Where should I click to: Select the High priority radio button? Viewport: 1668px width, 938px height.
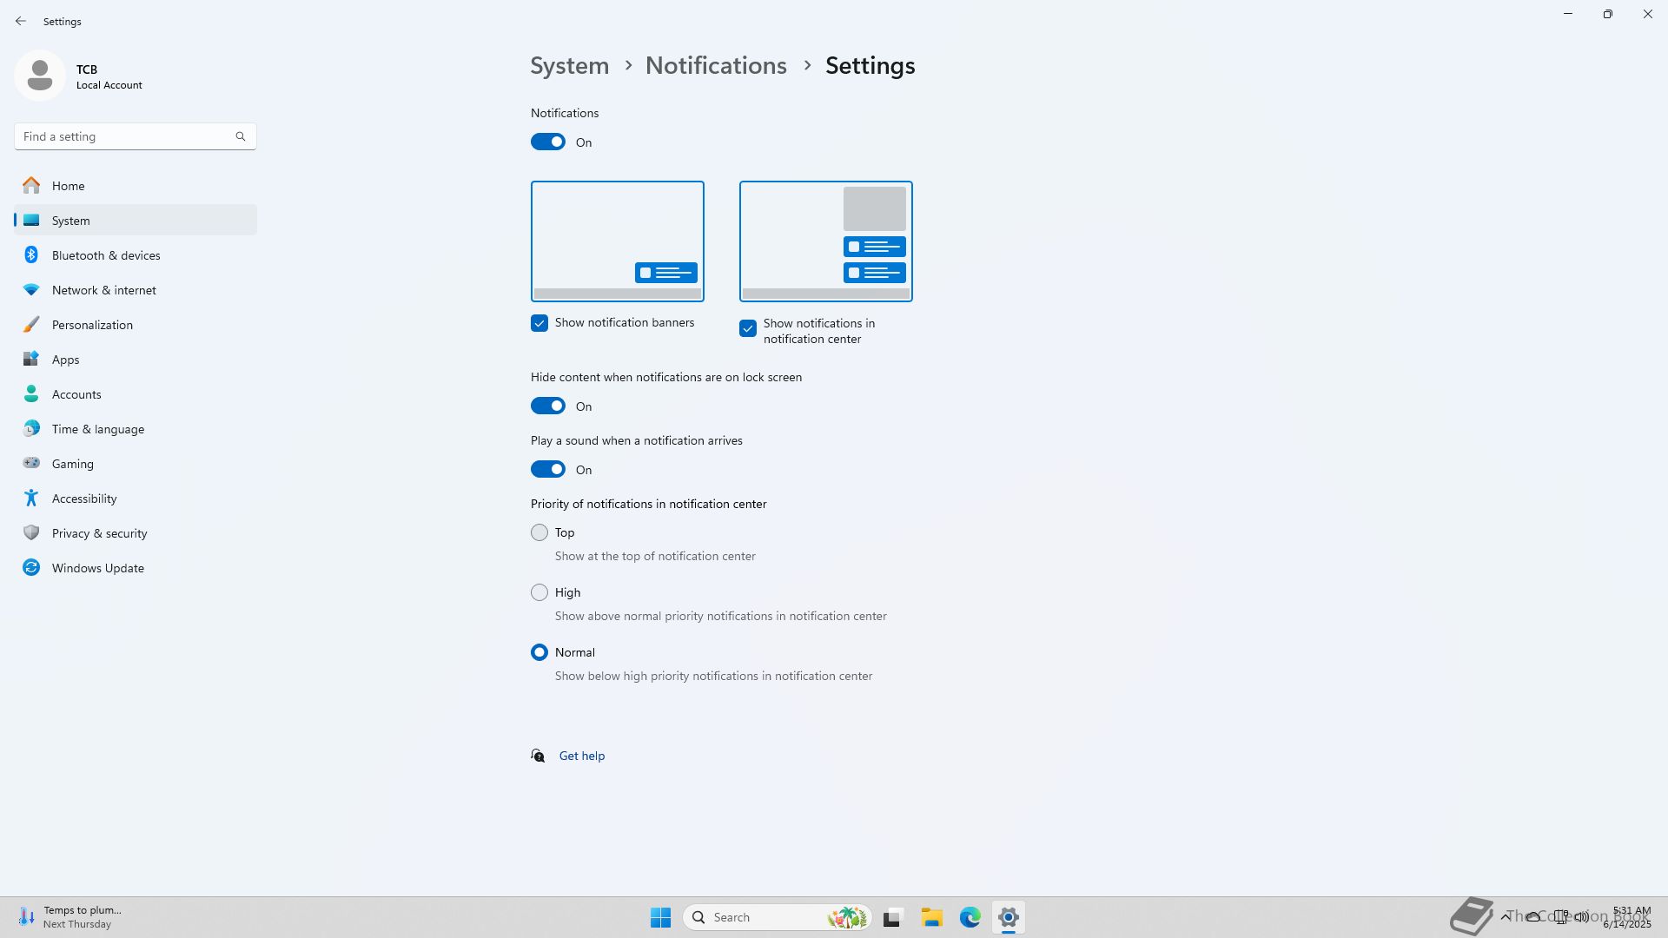(x=539, y=592)
